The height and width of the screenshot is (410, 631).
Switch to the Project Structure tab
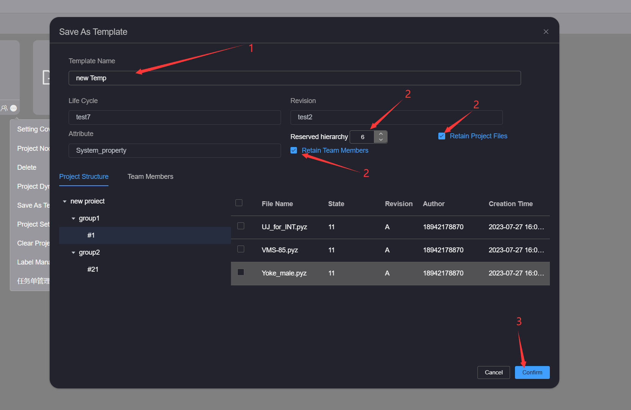(84, 177)
